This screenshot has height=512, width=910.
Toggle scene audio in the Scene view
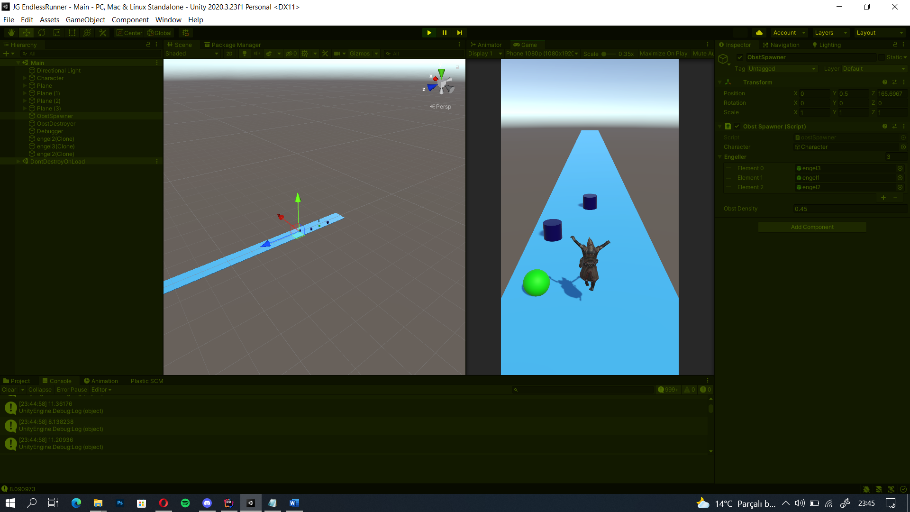[x=256, y=53]
